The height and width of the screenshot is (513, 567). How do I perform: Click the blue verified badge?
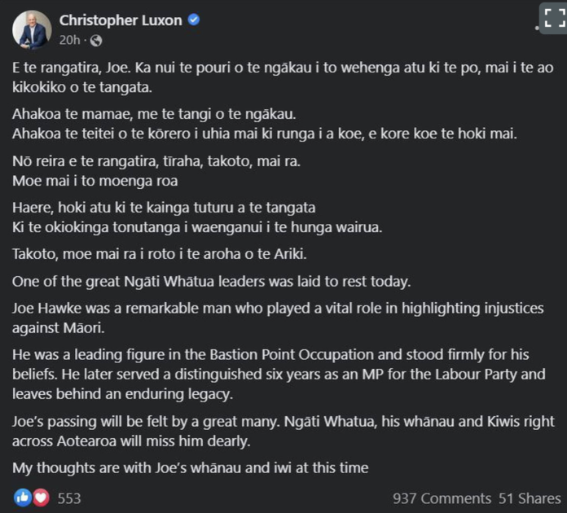click(x=194, y=20)
